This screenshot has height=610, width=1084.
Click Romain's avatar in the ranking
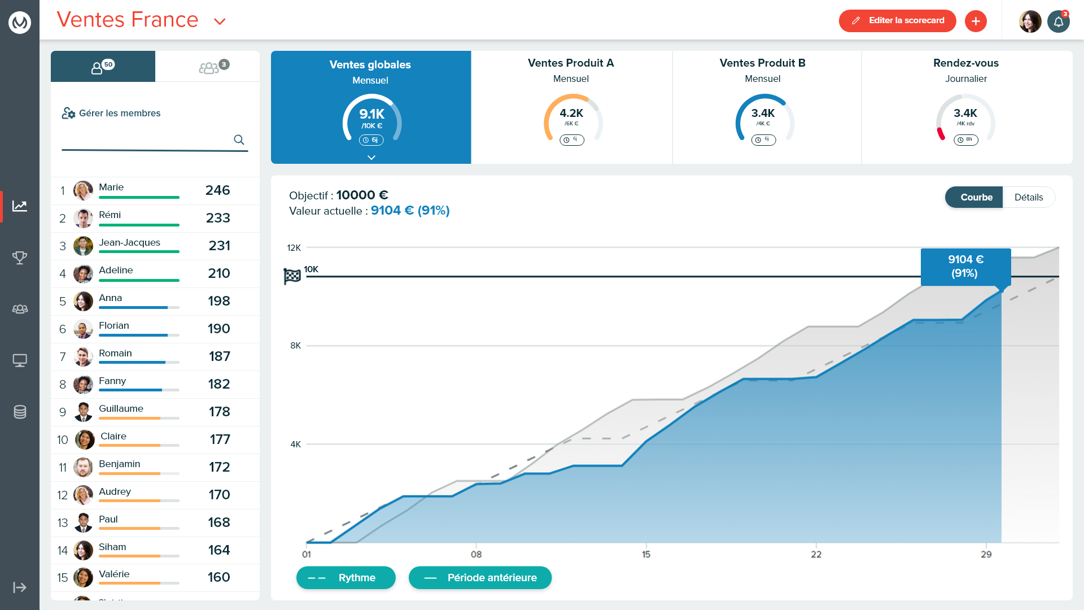[83, 356]
